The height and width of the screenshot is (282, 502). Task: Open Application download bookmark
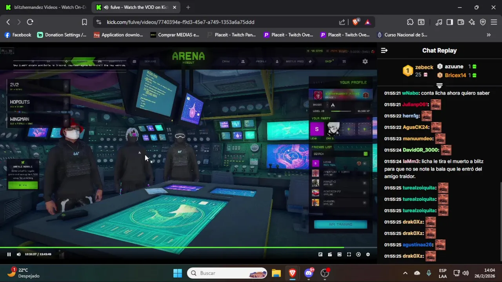click(118, 35)
